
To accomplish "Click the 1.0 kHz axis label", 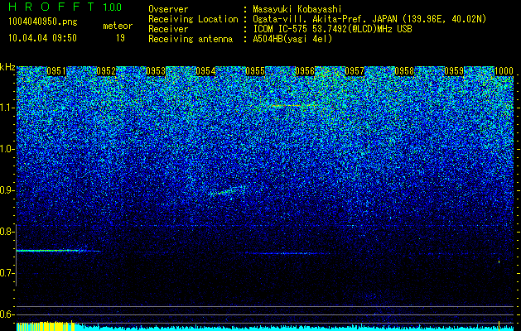I will (7, 149).
